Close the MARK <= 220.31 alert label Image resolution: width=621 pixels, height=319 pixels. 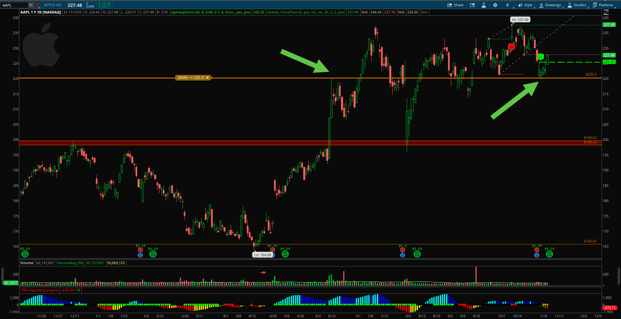click(208, 78)
